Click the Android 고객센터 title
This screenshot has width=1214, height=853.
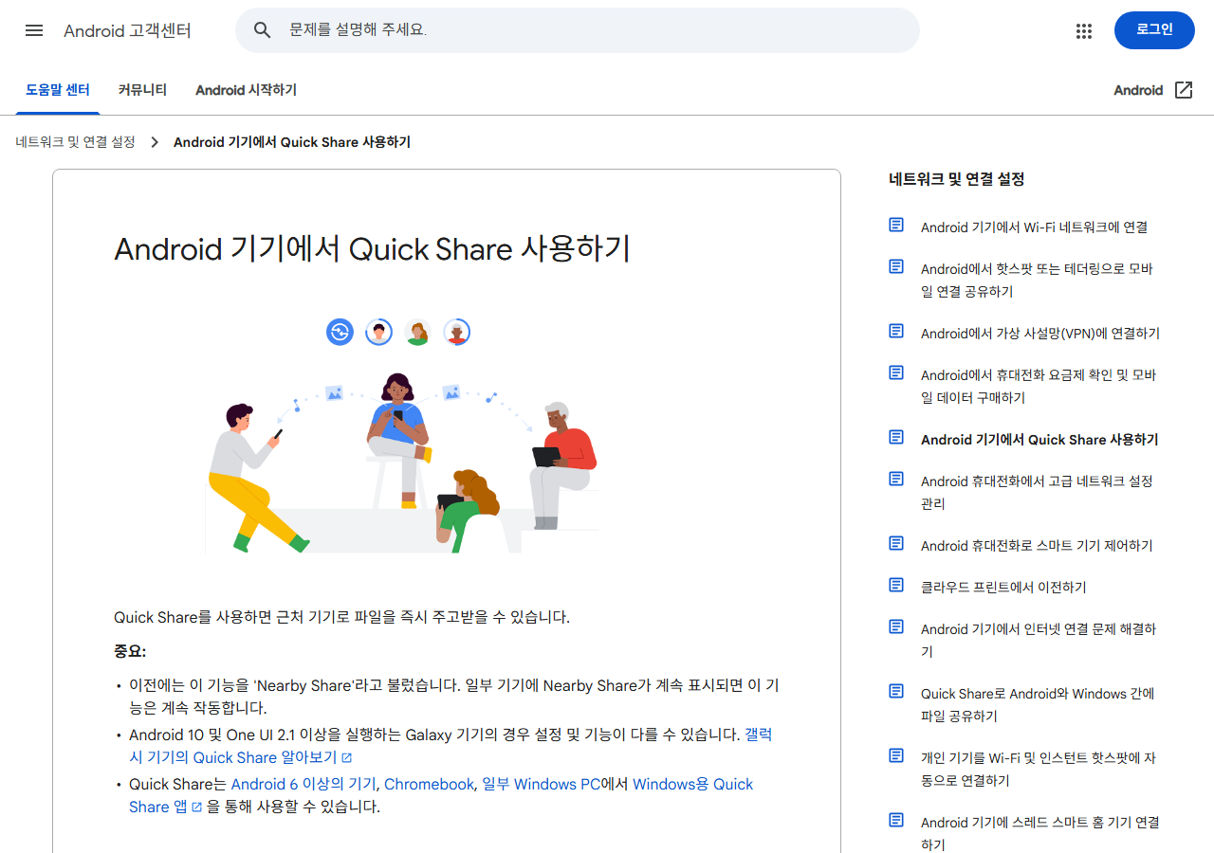pos(127,30)
